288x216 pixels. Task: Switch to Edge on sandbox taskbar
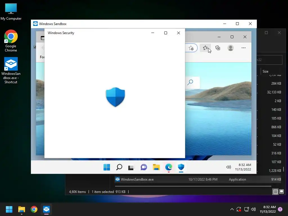pyautogui.click(x=169, y=167)
